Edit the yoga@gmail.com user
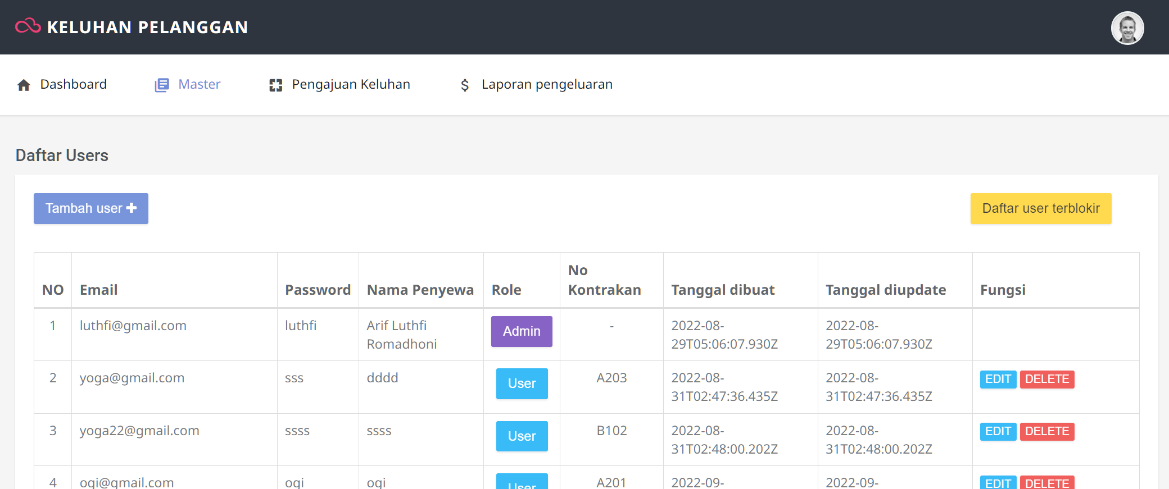The width and height of the screenshot is (1169, 489). point(998,379)
